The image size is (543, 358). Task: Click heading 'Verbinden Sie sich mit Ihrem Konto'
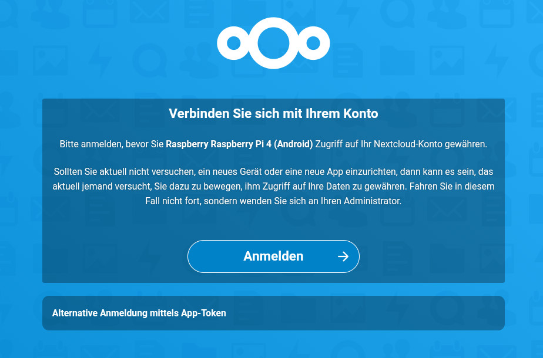pyautogui.click(x=273, y=113)
